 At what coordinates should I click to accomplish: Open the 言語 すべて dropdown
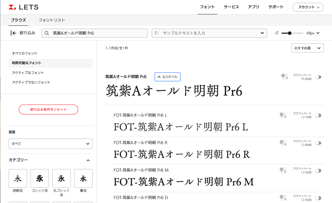click(50, 144)
